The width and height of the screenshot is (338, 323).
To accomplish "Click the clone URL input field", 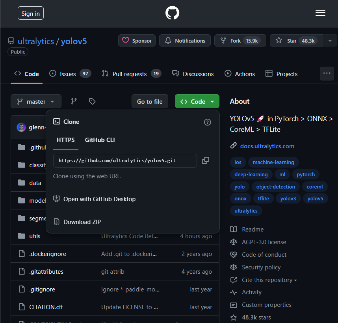I will click(125, 161).
